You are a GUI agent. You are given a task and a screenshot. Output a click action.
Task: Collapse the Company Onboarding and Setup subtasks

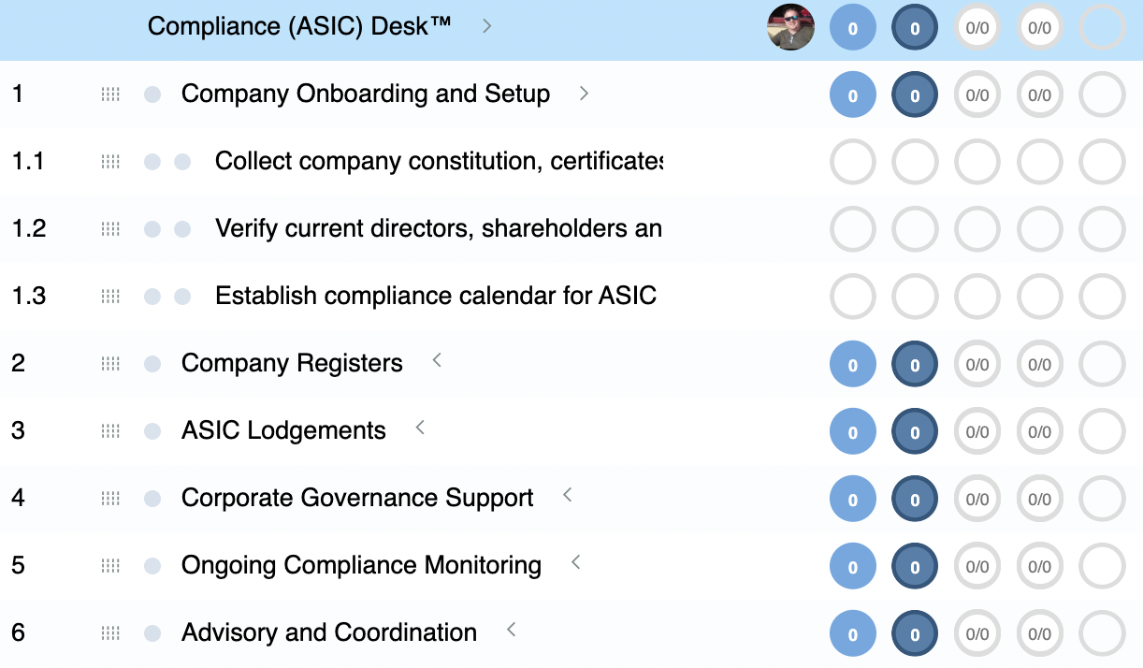(585, 94)
